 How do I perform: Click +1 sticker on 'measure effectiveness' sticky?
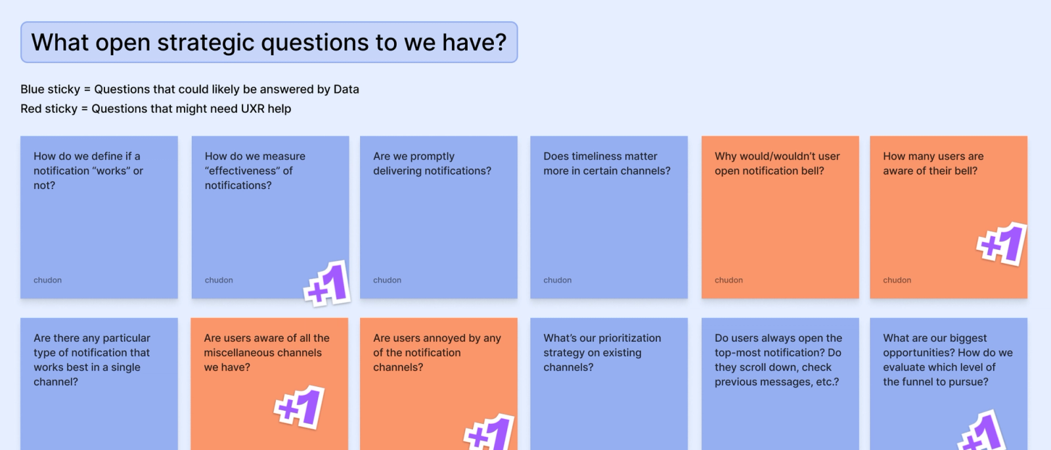(x=327, y=283)
